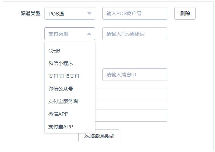The width and height of the screenshot is (215, 152).
Task: Click the 删除 button
Action: 185,13
